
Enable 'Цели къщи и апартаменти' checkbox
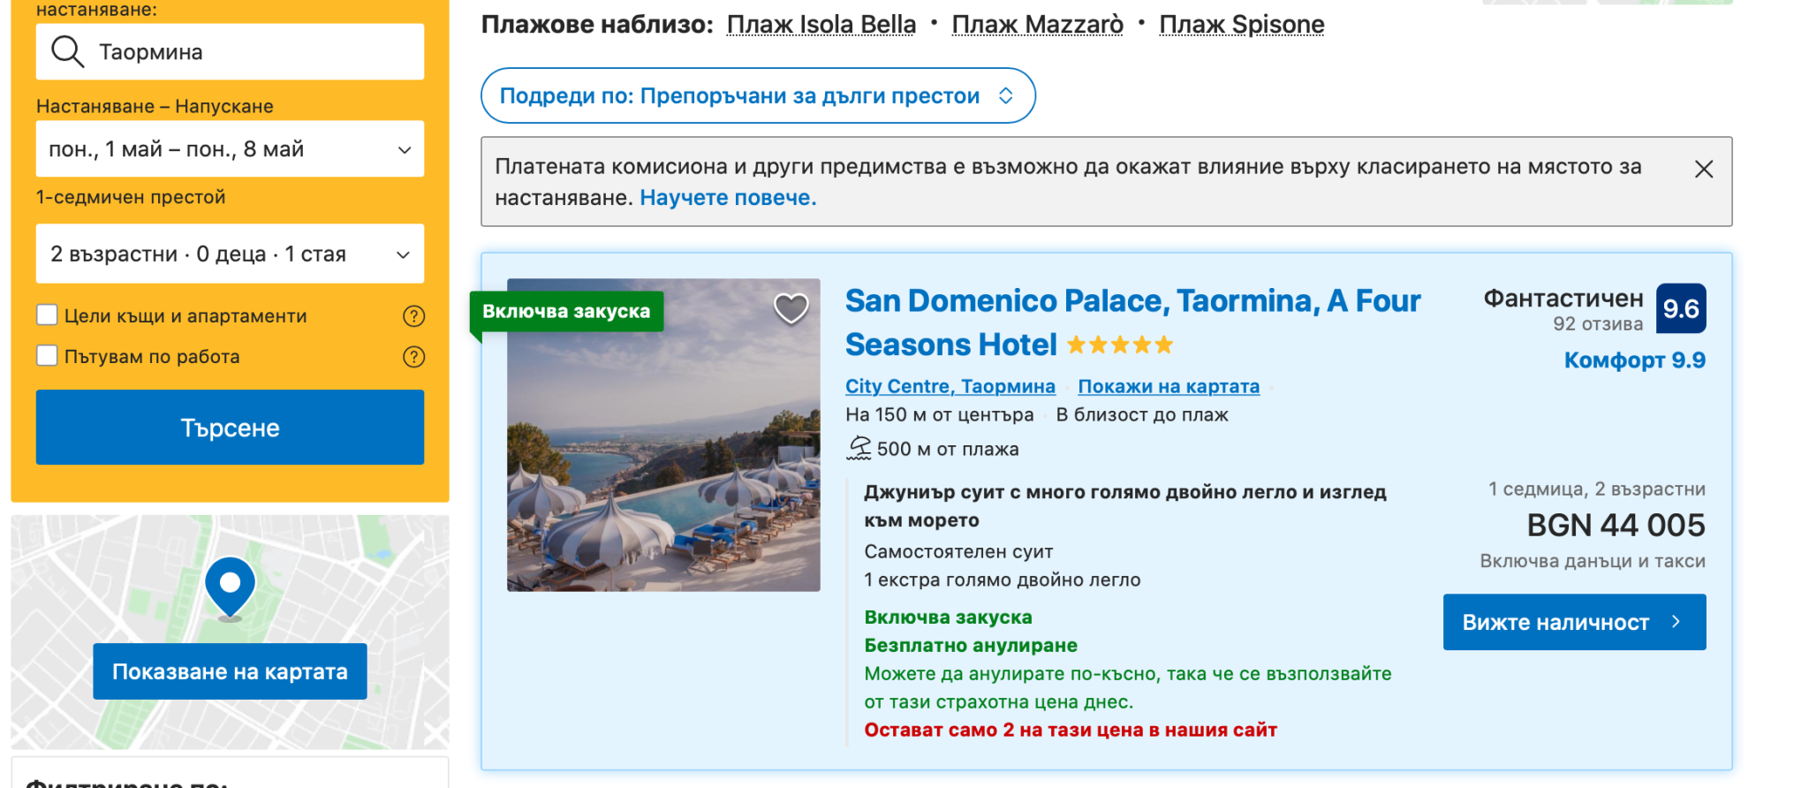(48, 315)
